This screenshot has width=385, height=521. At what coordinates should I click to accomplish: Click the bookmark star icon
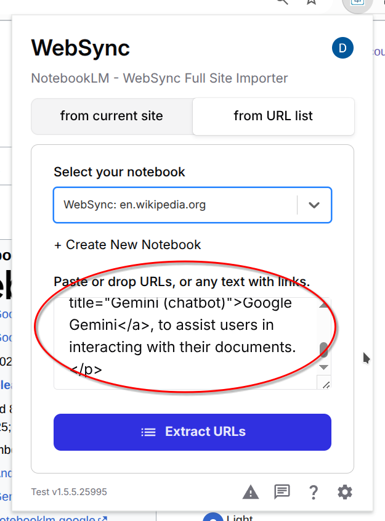pos(311,3)
